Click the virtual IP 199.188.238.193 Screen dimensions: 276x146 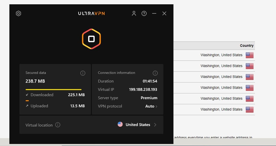tap(143, 89)
